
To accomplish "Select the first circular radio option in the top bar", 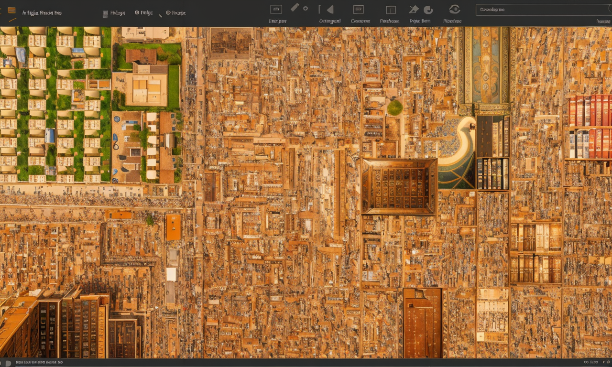I will (137, 13).
